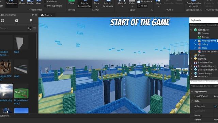This screenshot has width=218, height=123.
Task: Select the Camera object icon
Action: pos(199,33)
